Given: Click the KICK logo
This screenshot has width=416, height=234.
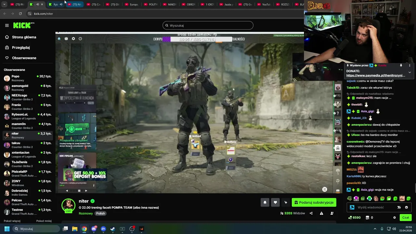Looking at the screenshot, I should (23, 25).
